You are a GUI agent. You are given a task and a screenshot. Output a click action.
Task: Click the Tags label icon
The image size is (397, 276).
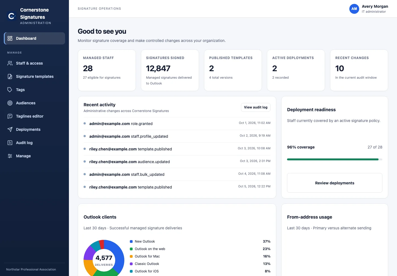[x=10, y=90]
